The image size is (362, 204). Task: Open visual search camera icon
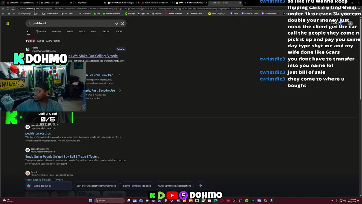click(122, 23)
